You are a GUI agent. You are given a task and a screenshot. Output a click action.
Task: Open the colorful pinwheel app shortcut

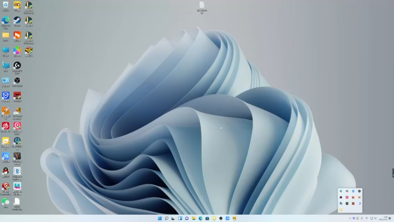click(x=17, y=51)
